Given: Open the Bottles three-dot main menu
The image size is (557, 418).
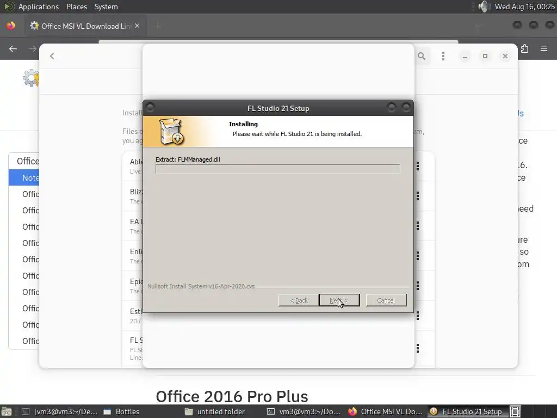Looking at the screenshot, I should click(x=443, y=56).
